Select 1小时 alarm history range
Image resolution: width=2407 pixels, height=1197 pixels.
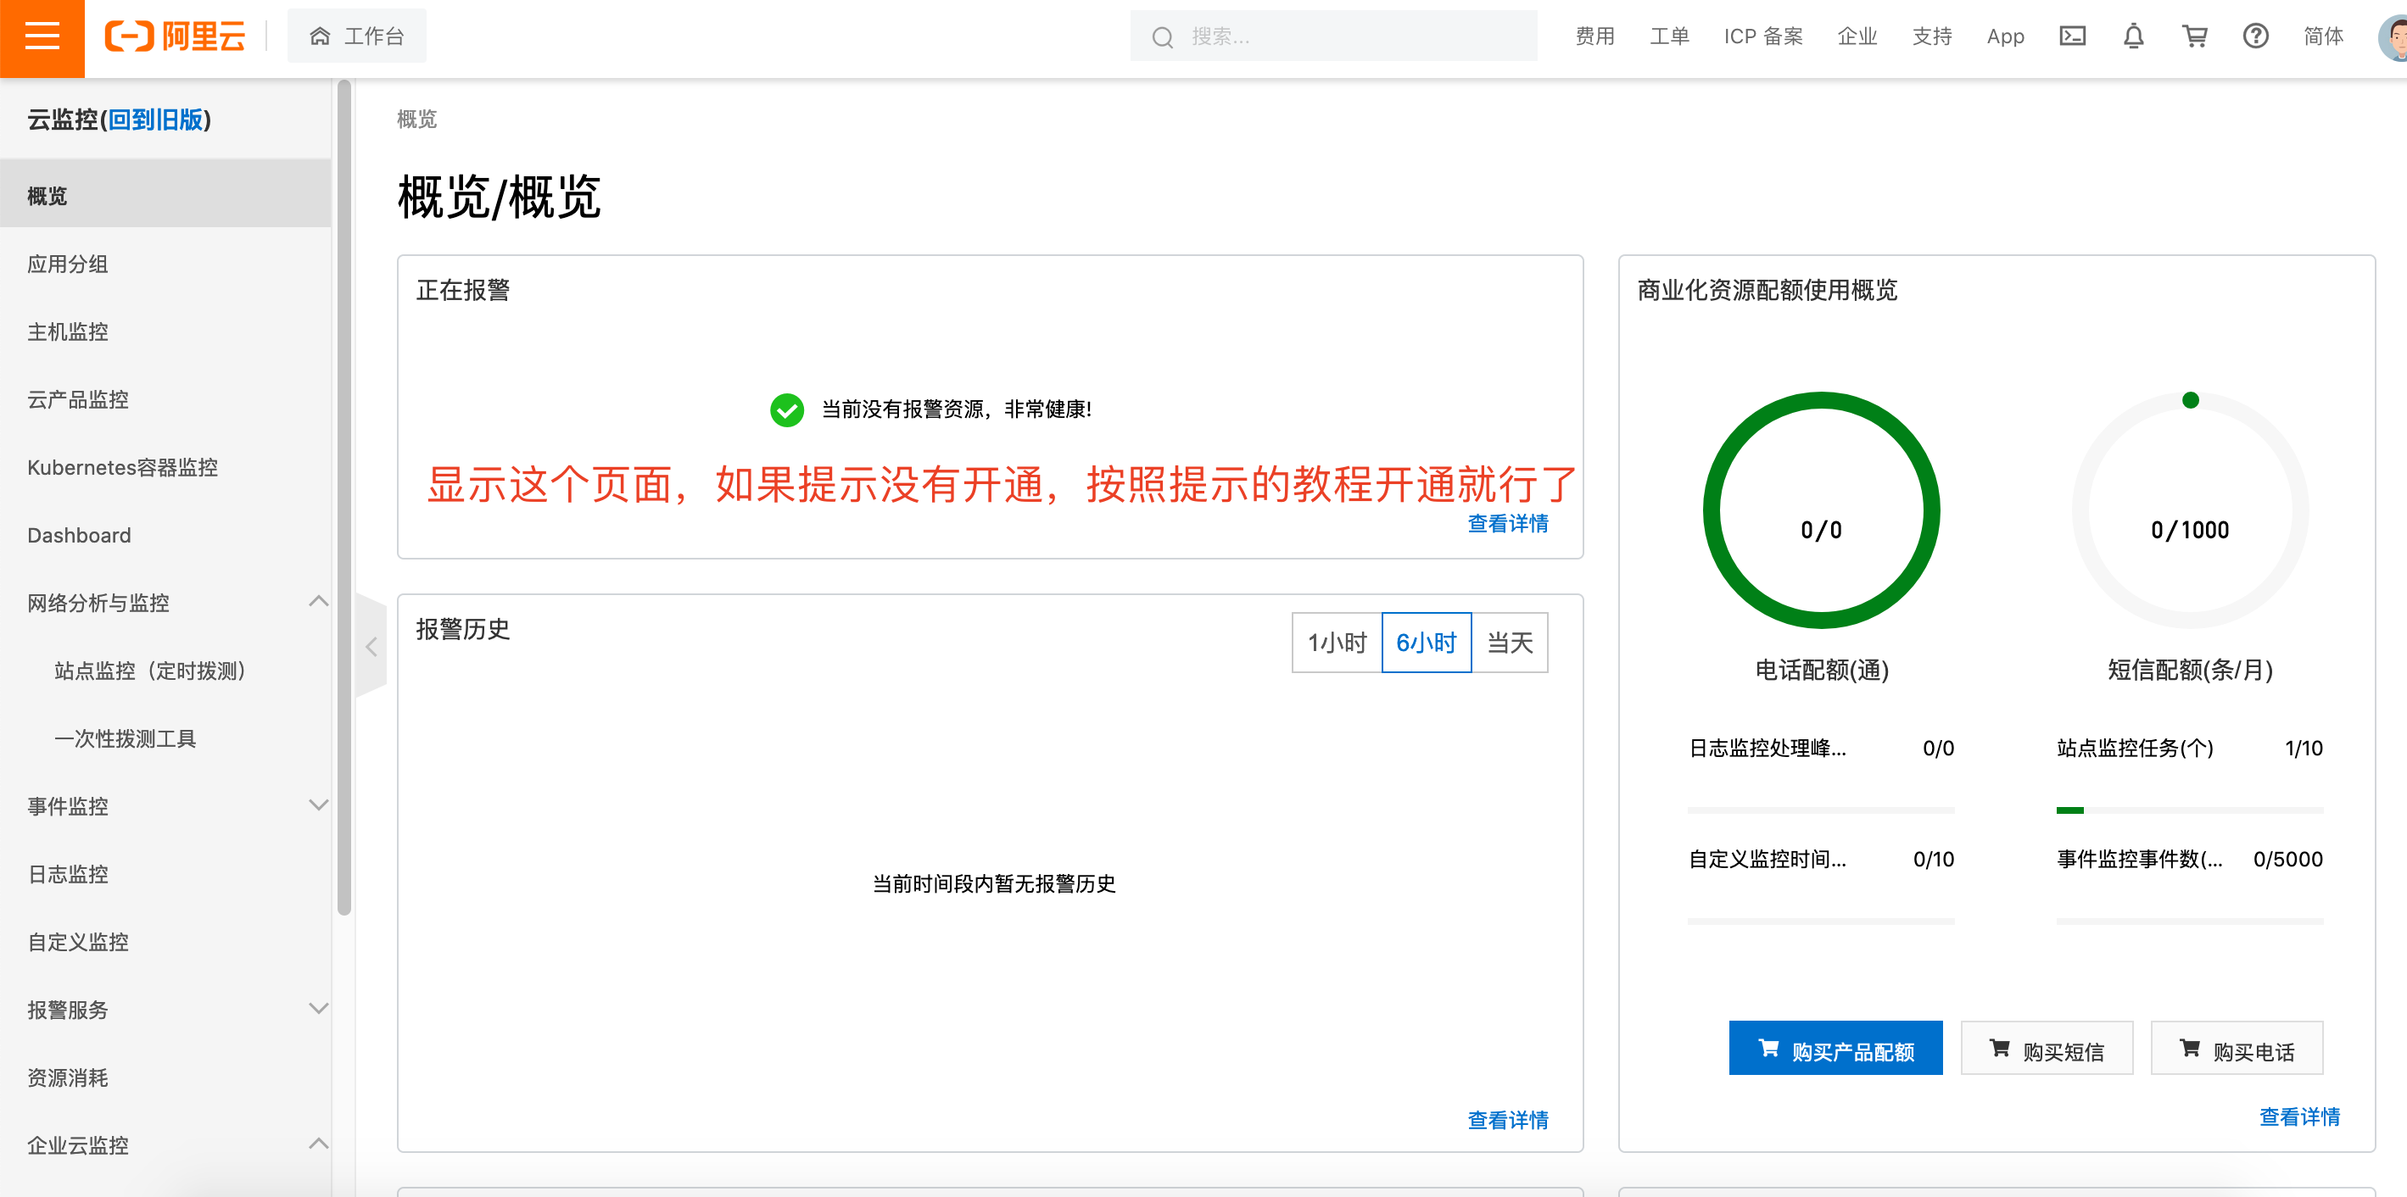click(x=1336, y=643)
